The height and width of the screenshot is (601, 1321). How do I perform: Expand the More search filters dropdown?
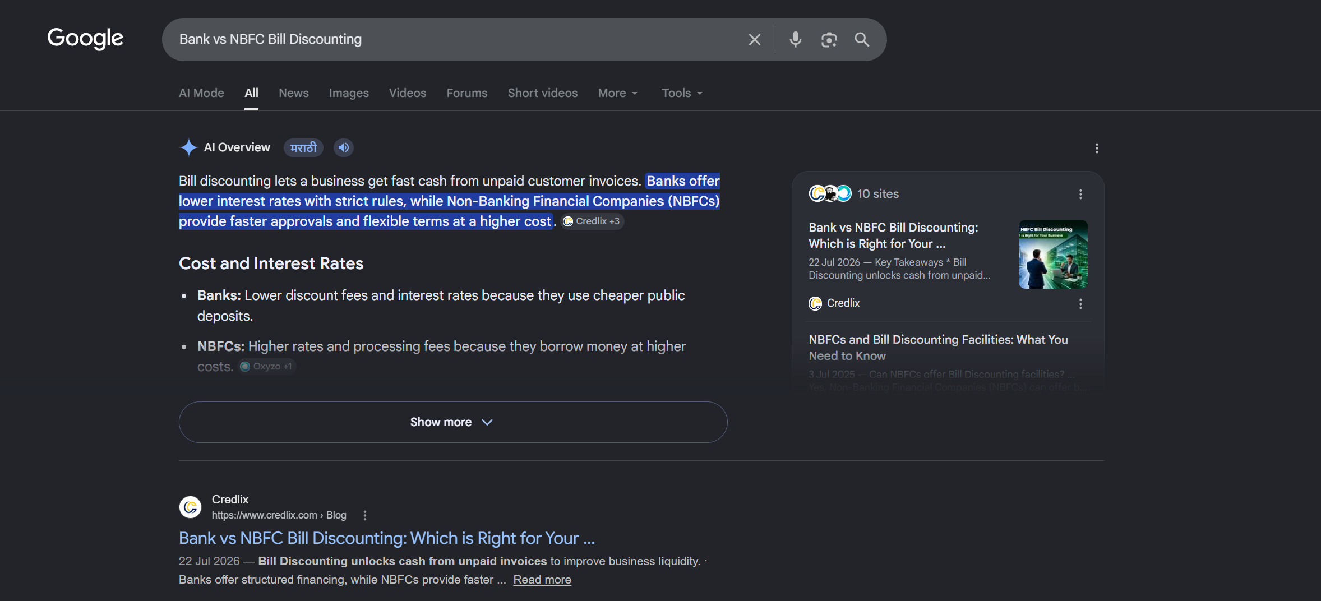click(x=618, y=93)
